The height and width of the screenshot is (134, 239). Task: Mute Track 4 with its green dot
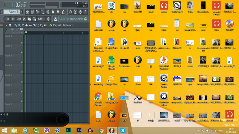coord(22,72)
